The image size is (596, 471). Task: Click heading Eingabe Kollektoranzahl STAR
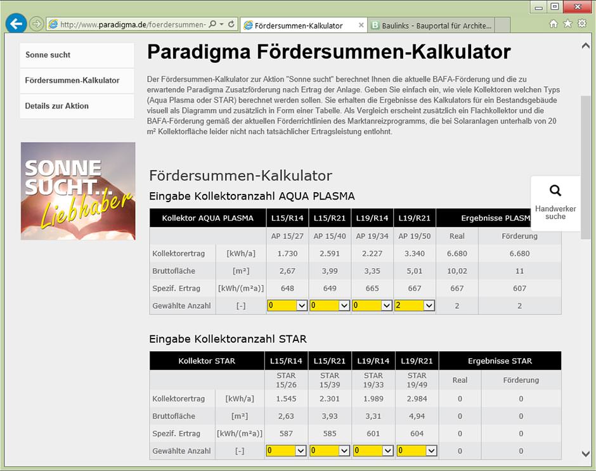[x=228, y=339]
